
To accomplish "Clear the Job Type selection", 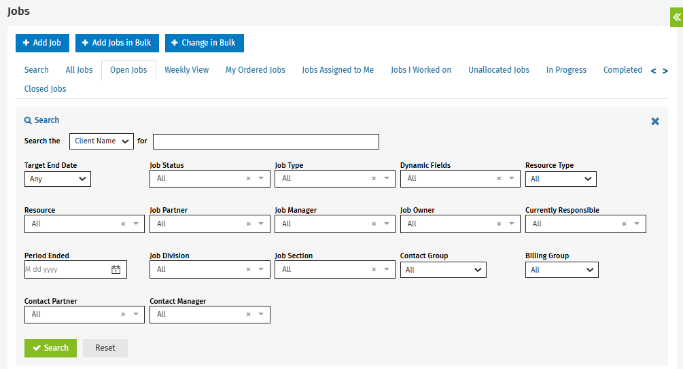I will coord(374,178).
